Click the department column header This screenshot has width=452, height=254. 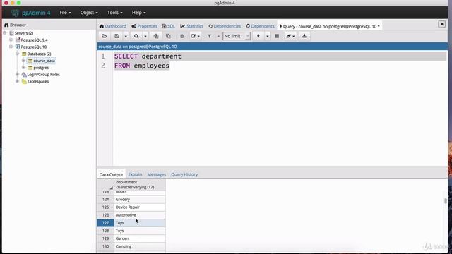(x=140, y=185)
